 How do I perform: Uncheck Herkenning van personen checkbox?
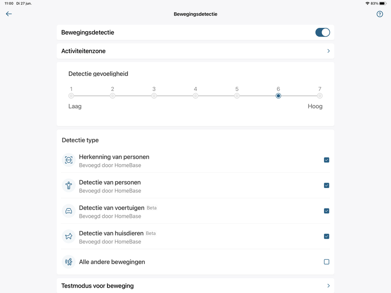point(326,160)
